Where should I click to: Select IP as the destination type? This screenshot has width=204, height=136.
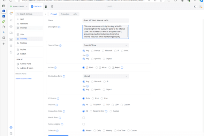105,82
